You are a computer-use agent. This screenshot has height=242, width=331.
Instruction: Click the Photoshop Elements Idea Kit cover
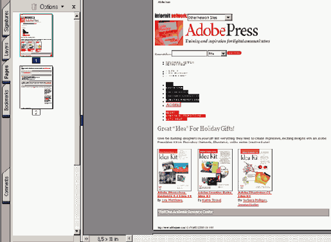click(x=174, y=170)
